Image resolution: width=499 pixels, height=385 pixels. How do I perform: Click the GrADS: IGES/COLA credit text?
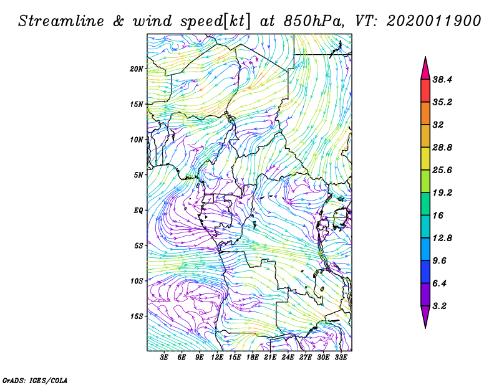pyautogui.click(x=35, y=379)
